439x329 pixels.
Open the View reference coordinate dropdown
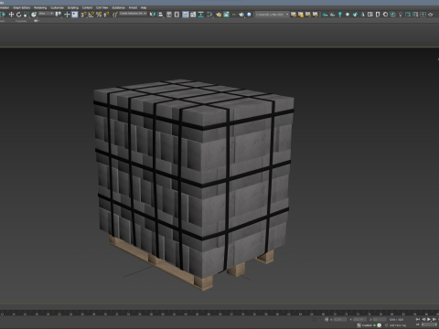click(46, 14)
